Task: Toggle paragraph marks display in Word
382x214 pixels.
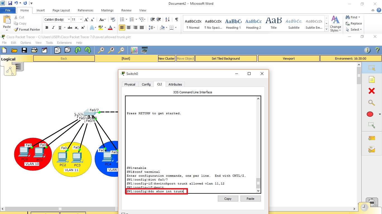Action: [x=176, y=20]
